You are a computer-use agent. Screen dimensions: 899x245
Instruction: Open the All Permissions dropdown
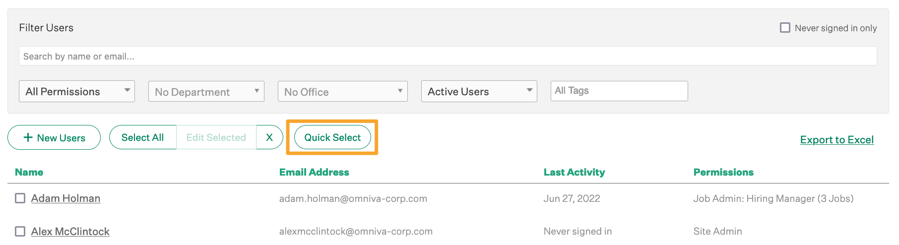77,92
